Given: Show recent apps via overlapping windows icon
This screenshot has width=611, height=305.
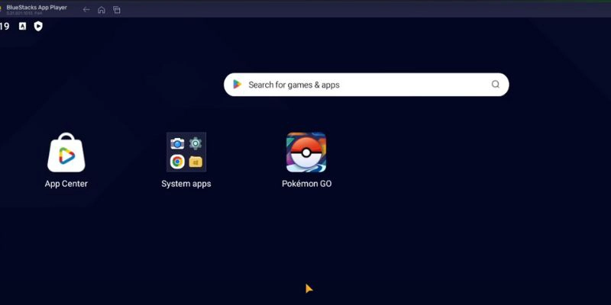Looking at the screenshot, I should pyautogui.click(x=117, y=10).
